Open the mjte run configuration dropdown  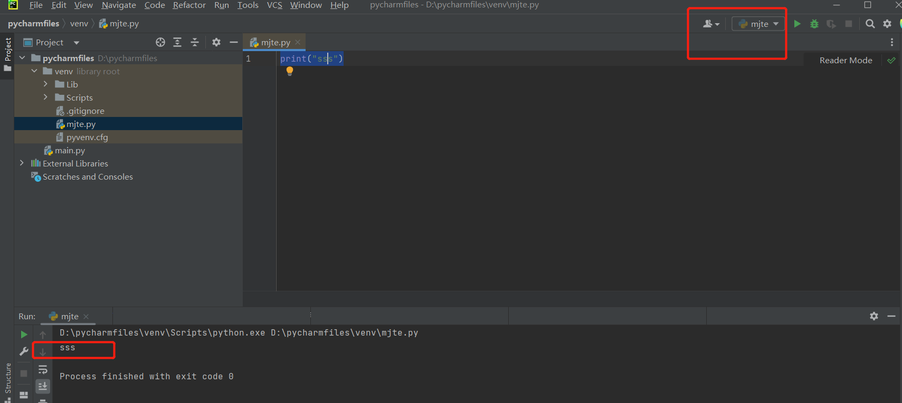(758, 24)
